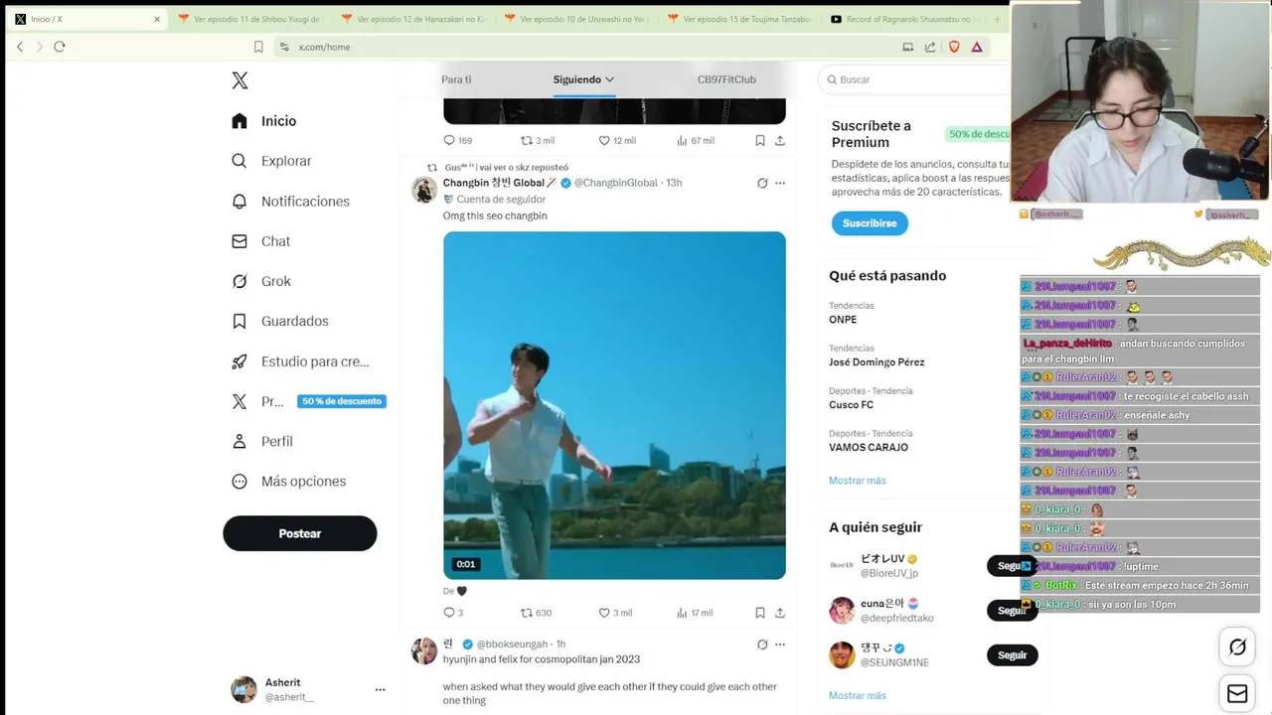Share the Changbin Global post
Screen dimensions: 1272x715
click(x=780, y=613)
